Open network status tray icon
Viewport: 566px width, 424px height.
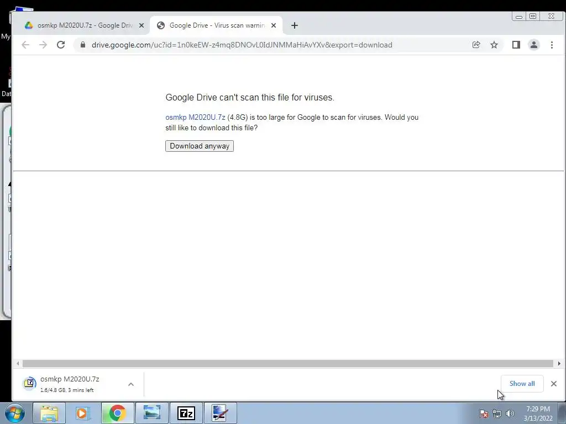pos(497,414)
